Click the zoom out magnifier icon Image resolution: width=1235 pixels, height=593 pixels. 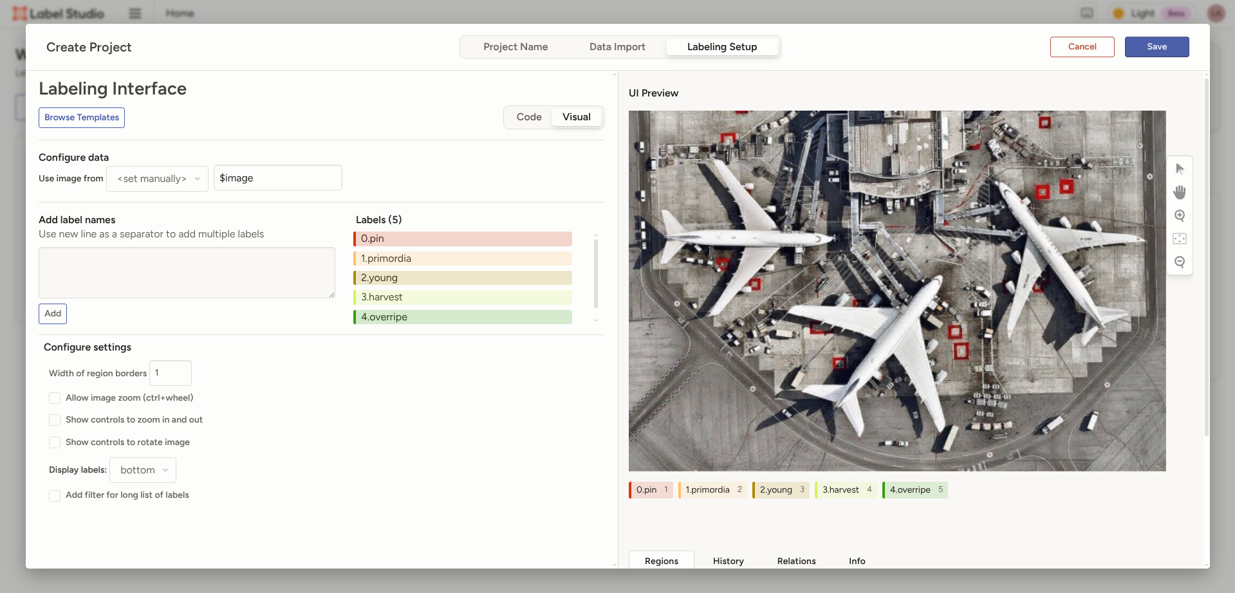pos(1180,262)
